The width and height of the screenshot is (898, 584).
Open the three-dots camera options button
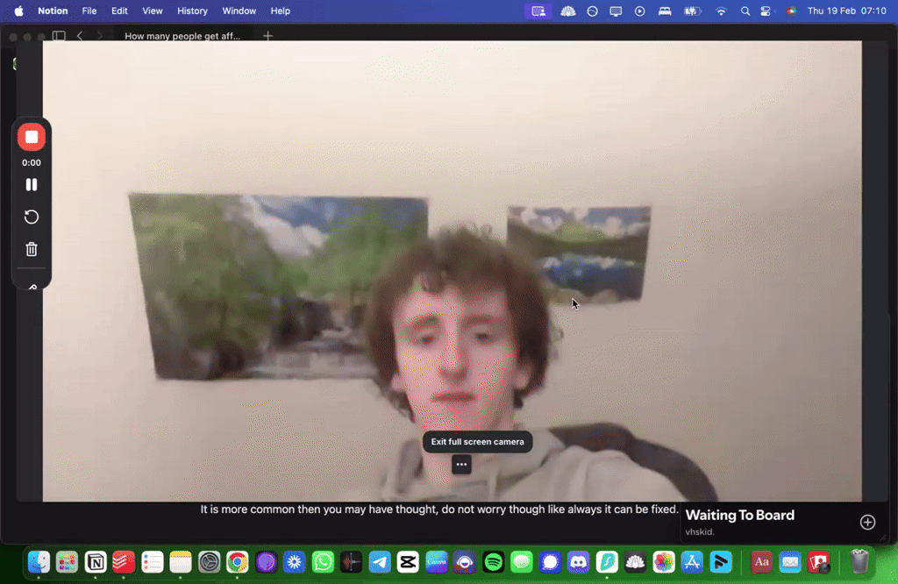(461, 465)
